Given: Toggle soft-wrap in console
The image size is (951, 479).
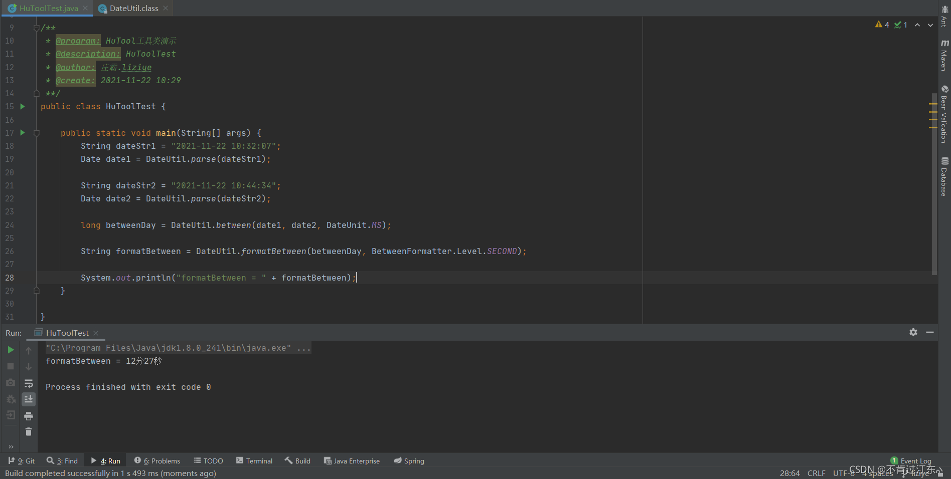Looking at the screenshot, I should [29, 383].
